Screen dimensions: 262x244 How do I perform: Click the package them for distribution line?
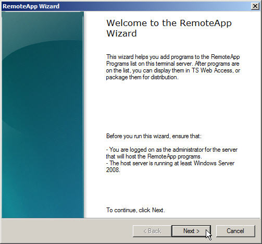142,77
